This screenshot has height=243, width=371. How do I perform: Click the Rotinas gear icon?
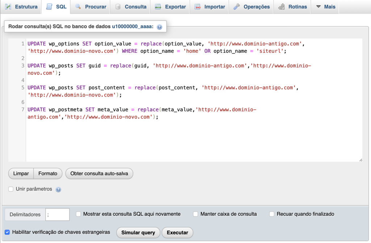pyautogui.click(x=282, y=7)
